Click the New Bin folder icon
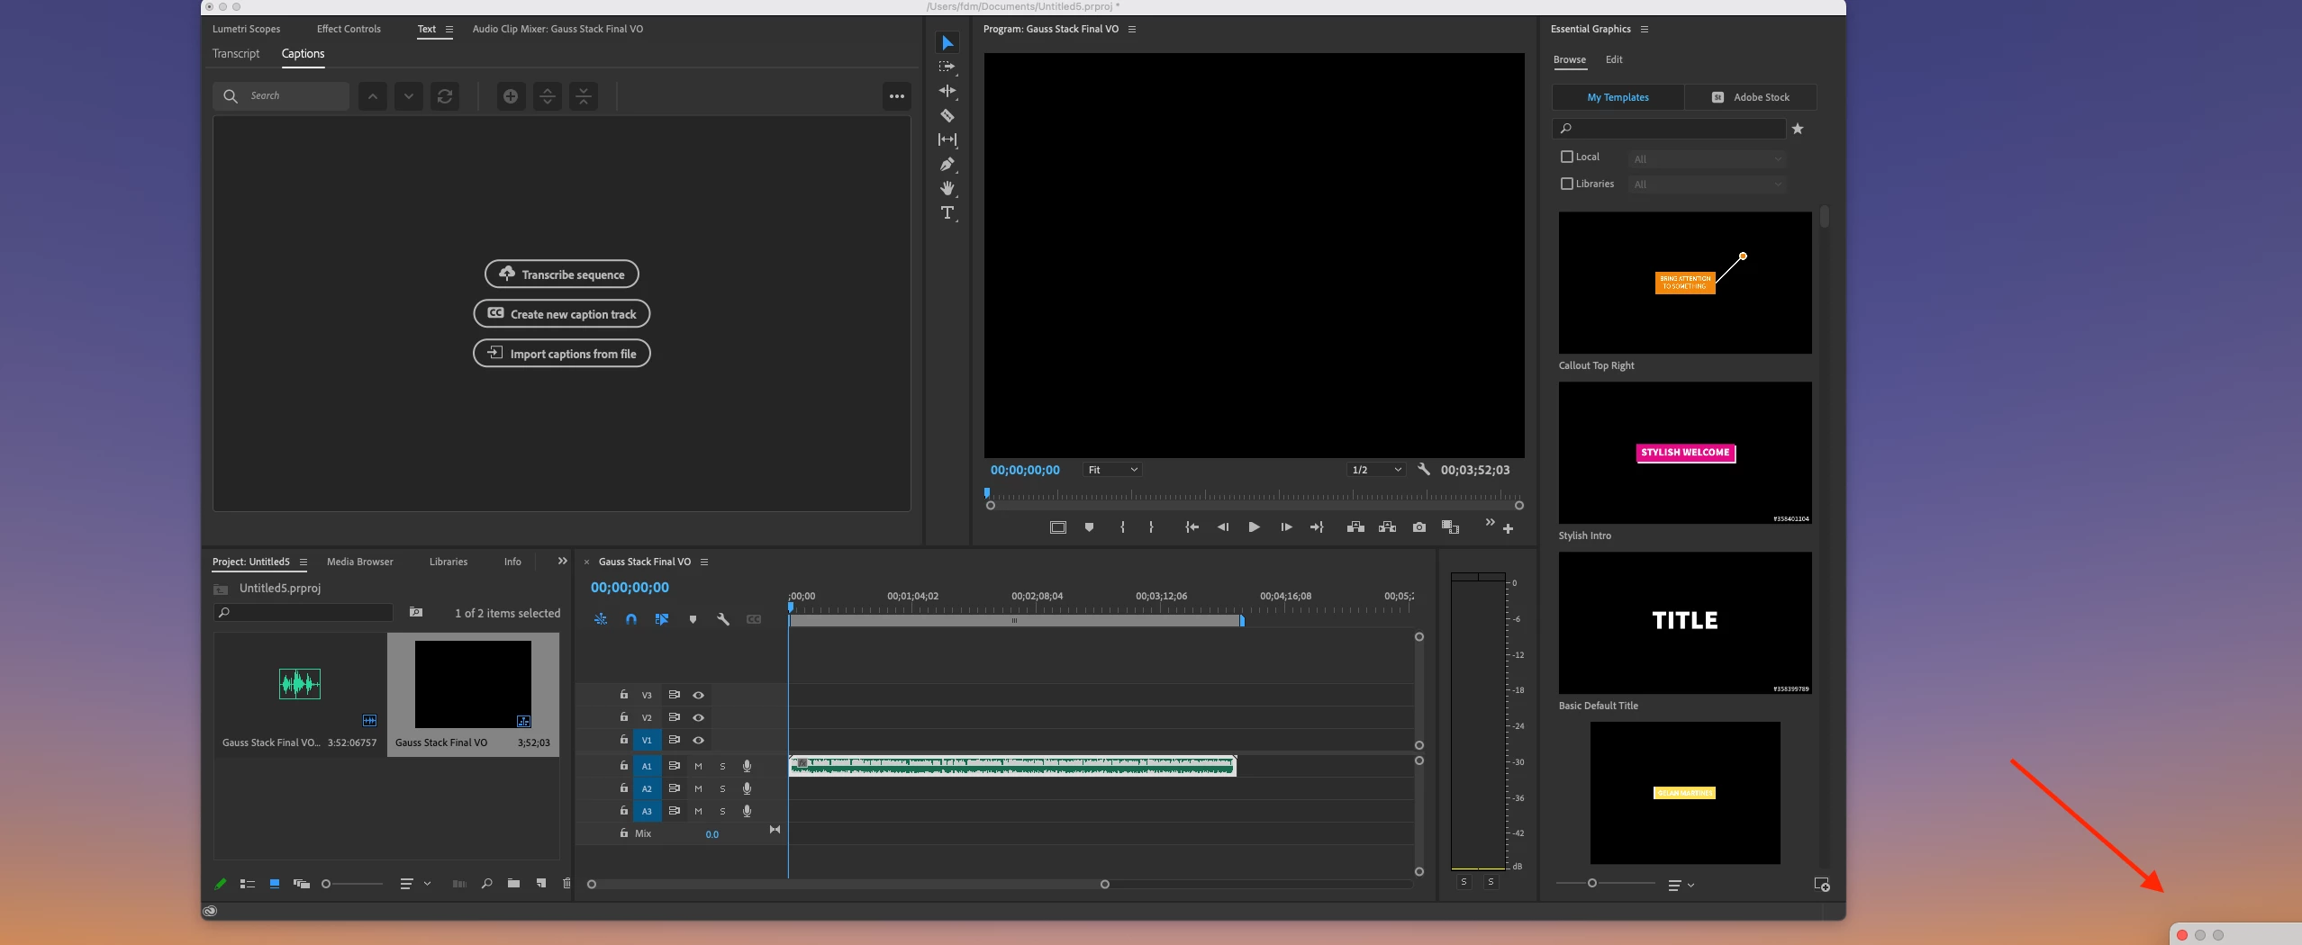Viewport: 2302px width, 945px height. [513, 884]
